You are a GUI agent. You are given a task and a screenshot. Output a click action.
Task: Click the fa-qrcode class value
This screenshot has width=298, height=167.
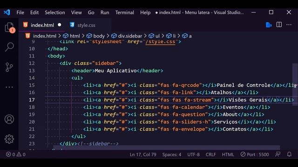(186, 85)
